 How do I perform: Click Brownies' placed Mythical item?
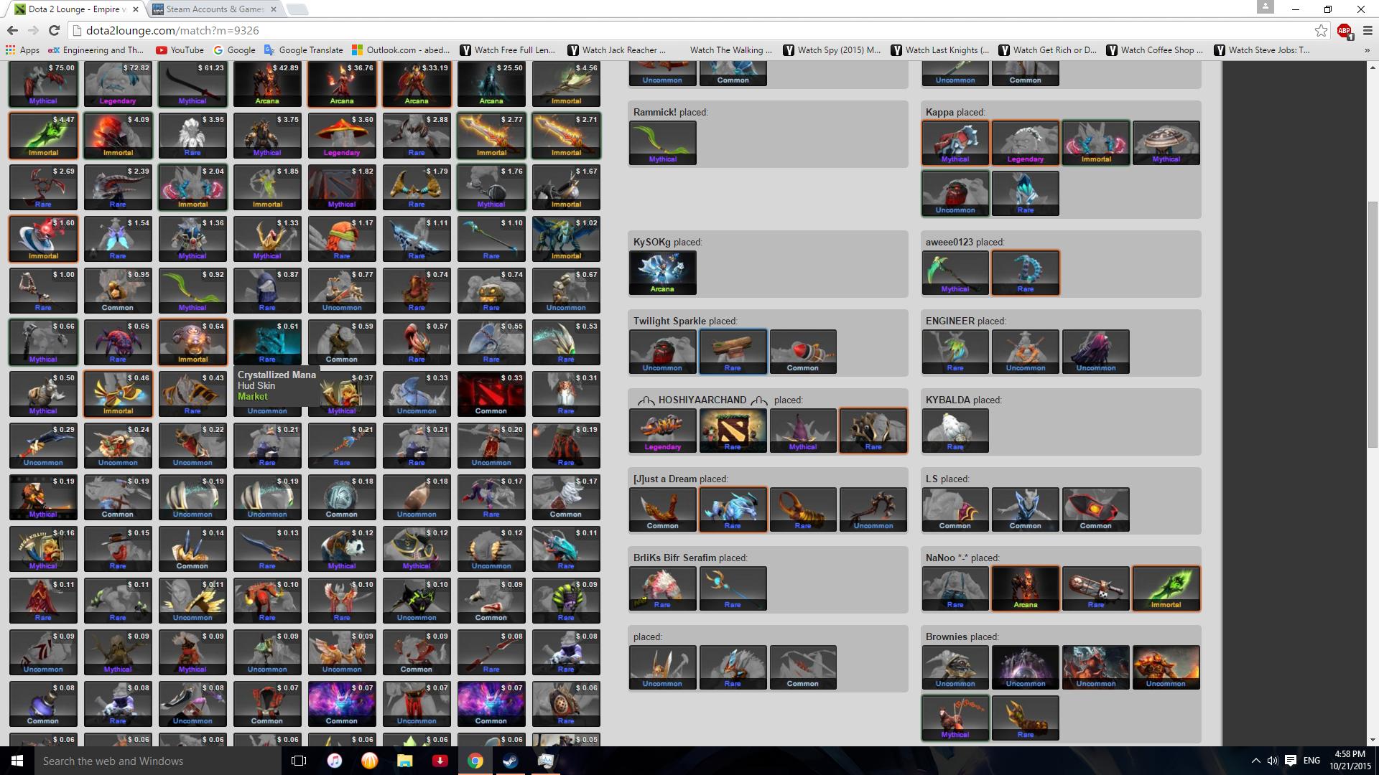tap(955, 718)
